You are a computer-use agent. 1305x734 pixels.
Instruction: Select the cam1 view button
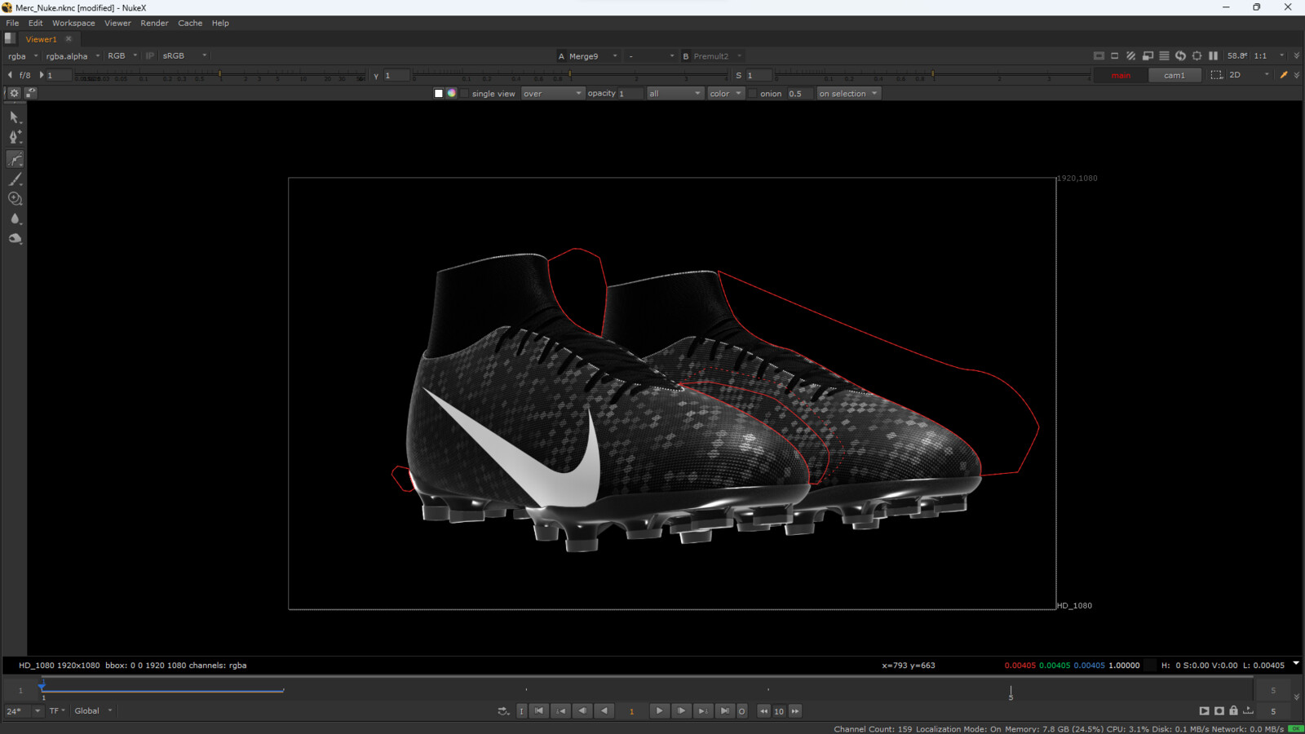(x=1174, y=75)
